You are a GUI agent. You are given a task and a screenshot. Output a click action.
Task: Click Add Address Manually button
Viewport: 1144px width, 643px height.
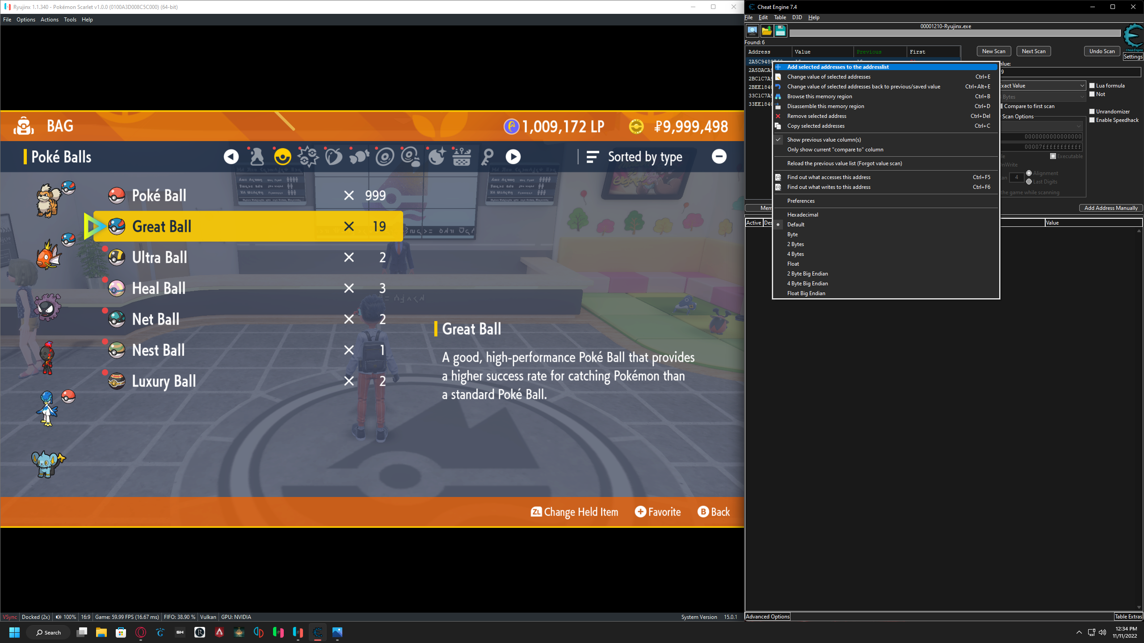click(1111, 208)
